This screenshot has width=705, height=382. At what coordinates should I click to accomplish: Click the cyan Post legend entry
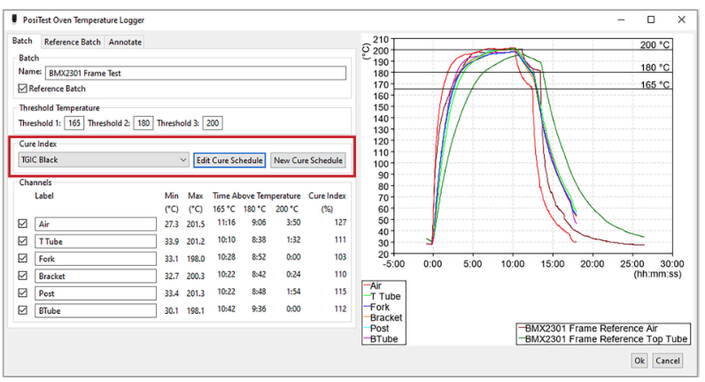point(376,329)
